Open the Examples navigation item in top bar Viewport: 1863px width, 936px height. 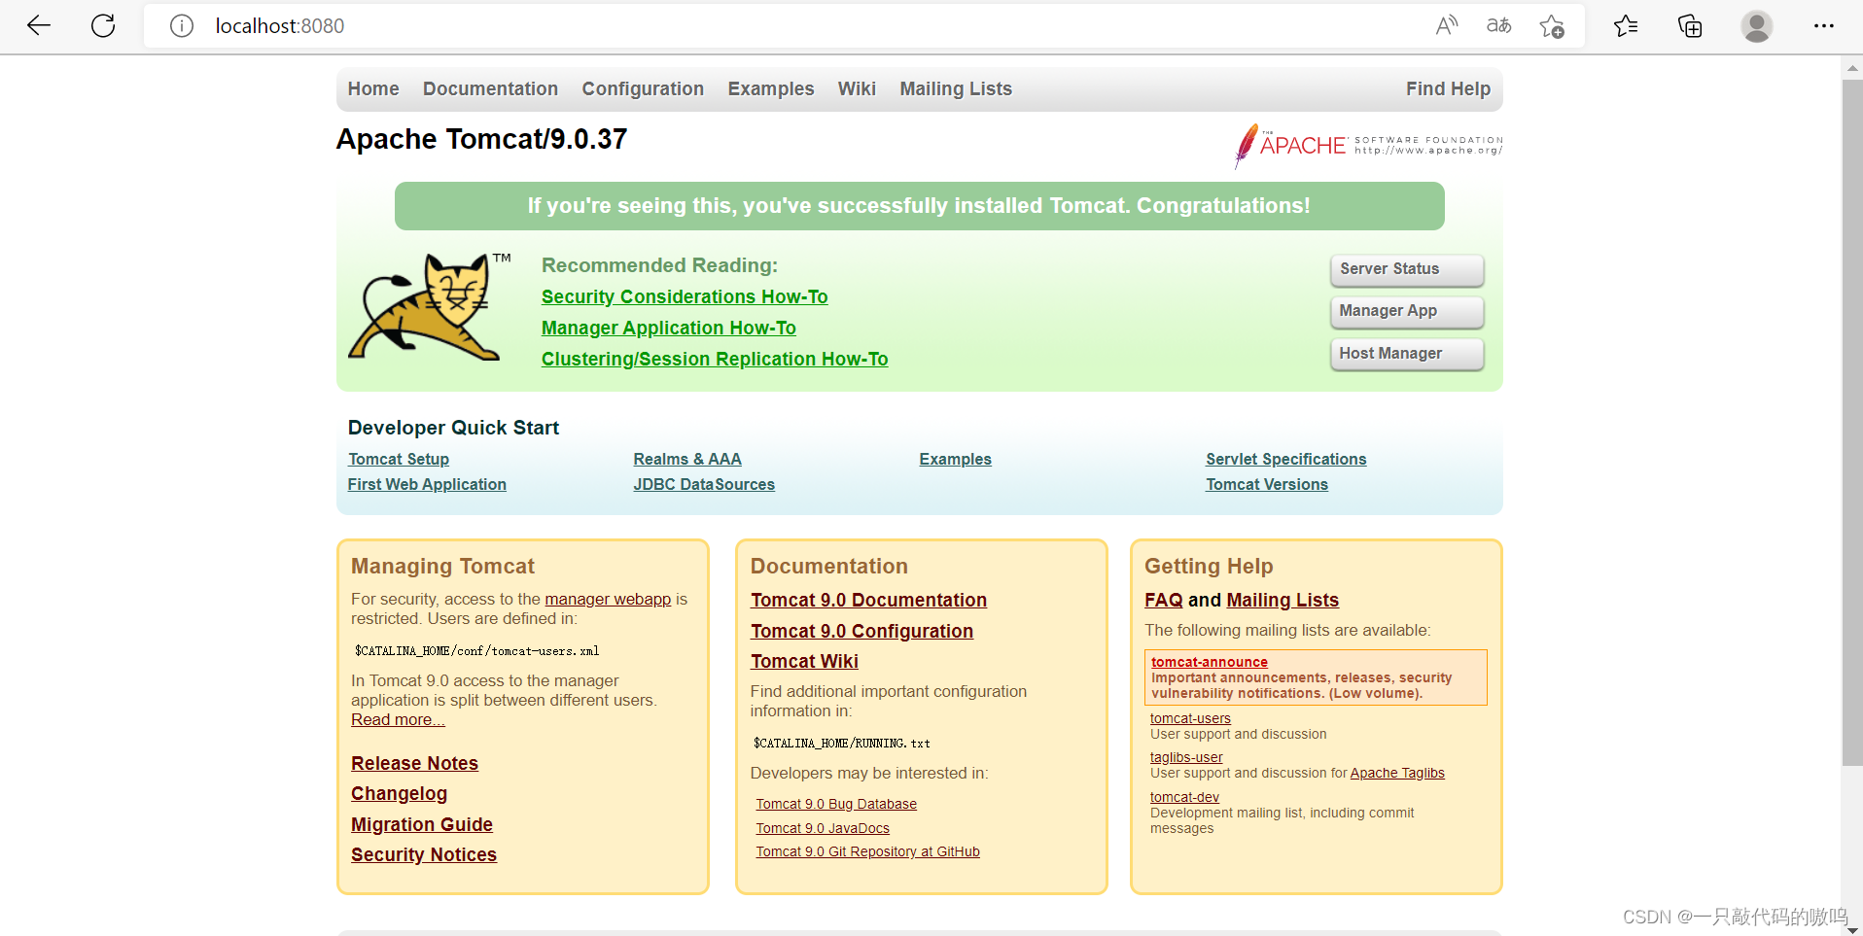(x=771, y=89)
